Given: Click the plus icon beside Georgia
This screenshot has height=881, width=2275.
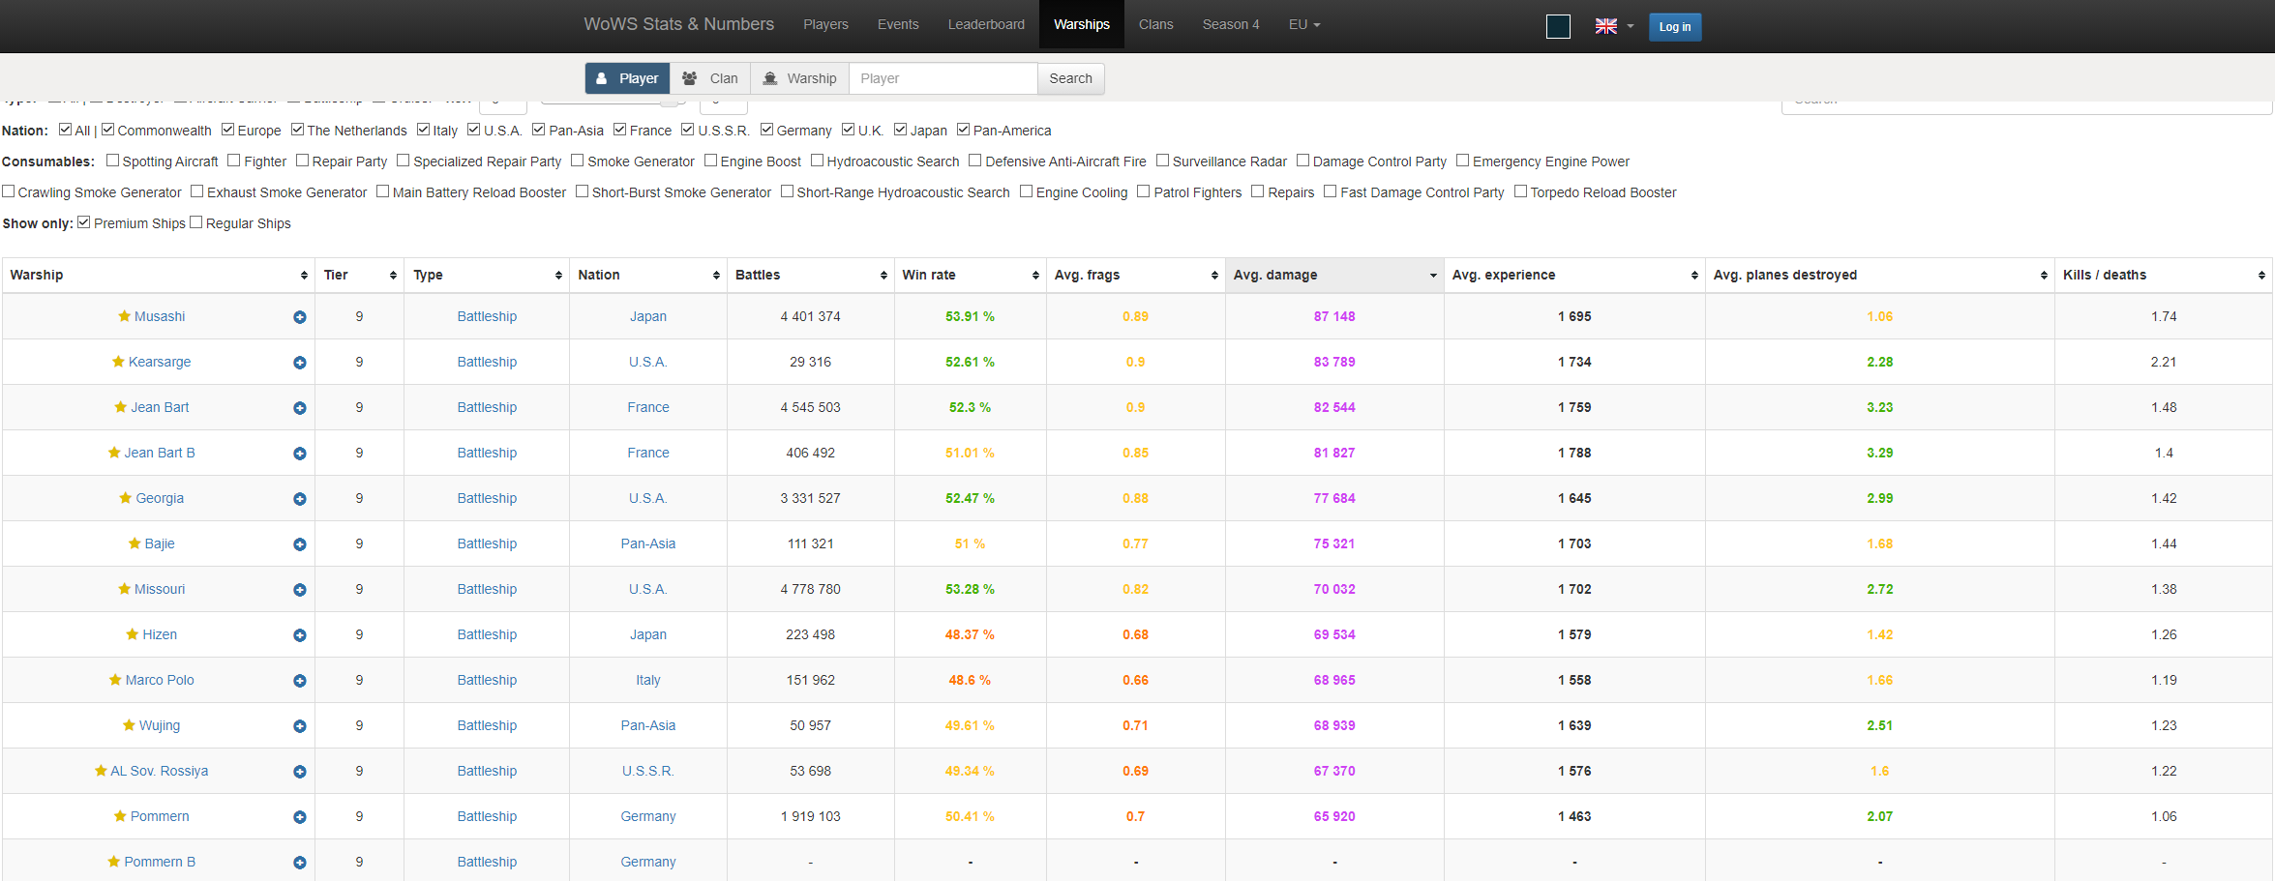Looking at the screenshot, I should tap(300, 499).
